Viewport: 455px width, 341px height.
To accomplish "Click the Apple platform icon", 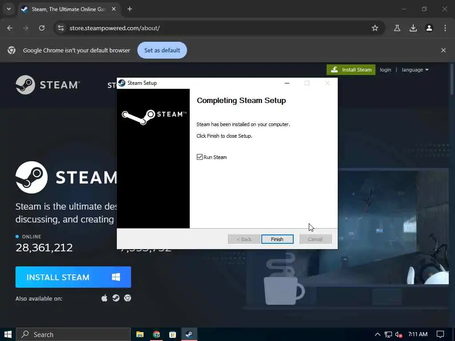I will (x=104, y=298).
